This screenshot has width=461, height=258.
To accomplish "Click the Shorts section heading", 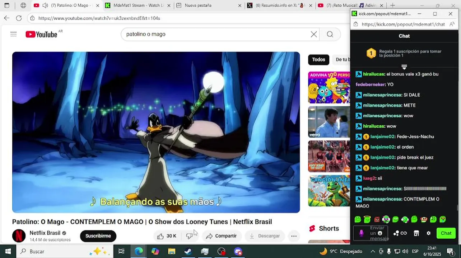I will [329, 228].
